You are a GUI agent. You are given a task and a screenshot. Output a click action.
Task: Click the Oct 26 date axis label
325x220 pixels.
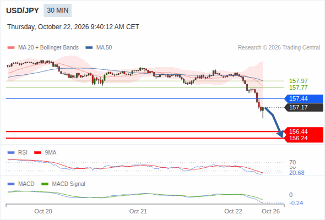(270, 211)
